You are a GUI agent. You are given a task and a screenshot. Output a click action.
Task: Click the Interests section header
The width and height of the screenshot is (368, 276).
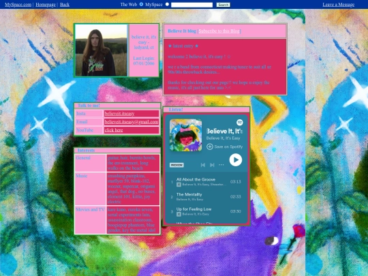pos(86,150)
